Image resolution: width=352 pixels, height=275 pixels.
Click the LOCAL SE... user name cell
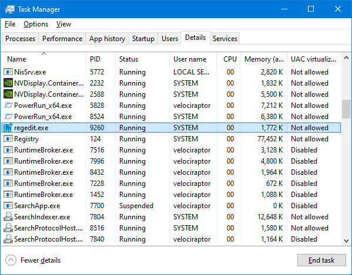click(191, 72)
